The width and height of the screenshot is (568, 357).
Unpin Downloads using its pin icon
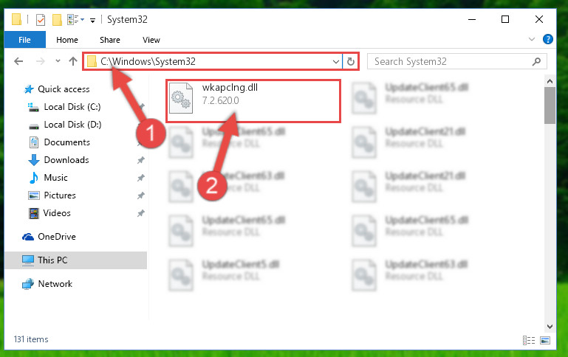[141, 160]
